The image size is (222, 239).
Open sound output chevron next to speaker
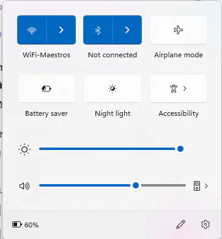pos(206,186)
